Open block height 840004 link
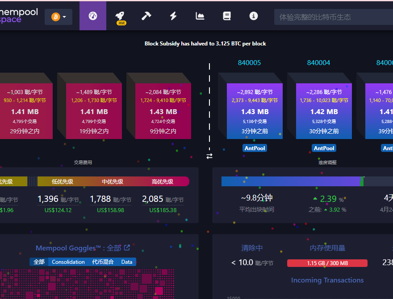 (318, 63)
